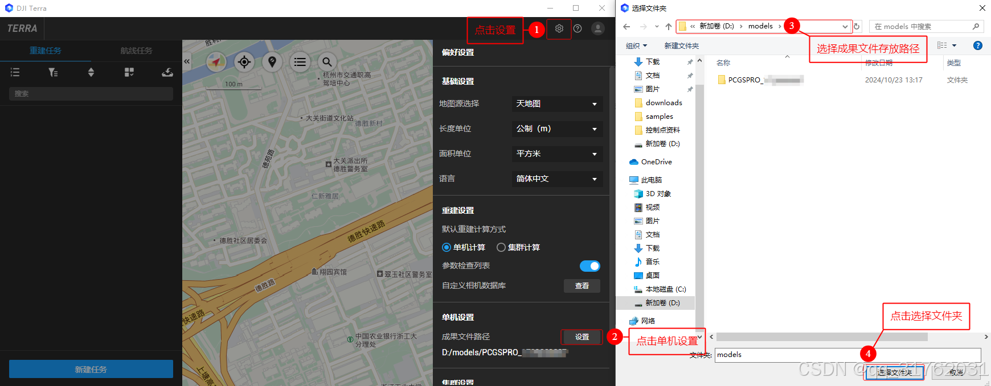Screen dimensions: 991x386
Task: Open the task filter icon
Action: [53, 72]
